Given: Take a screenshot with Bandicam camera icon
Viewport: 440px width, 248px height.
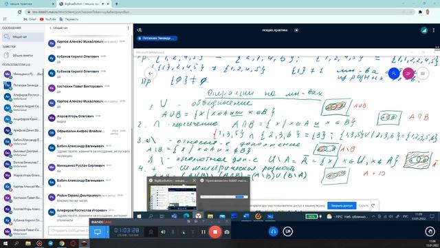Looking at the screenshot, I should (227, 232).
